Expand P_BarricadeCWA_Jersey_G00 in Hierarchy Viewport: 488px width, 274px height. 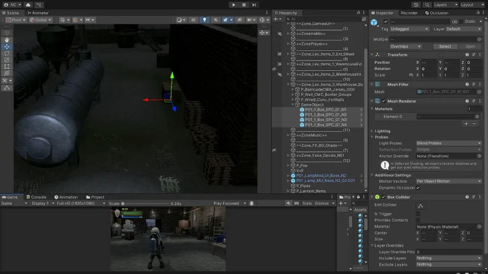click(x=293, y=89)
